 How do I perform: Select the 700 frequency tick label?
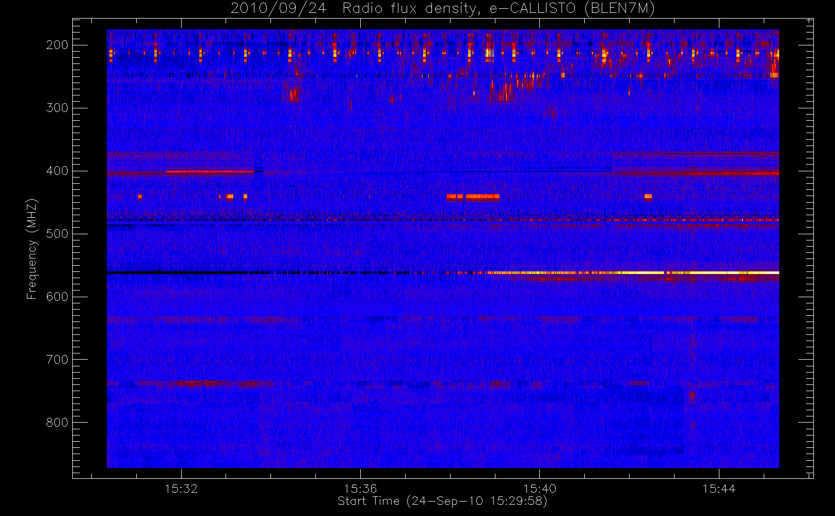pos(57,360)
